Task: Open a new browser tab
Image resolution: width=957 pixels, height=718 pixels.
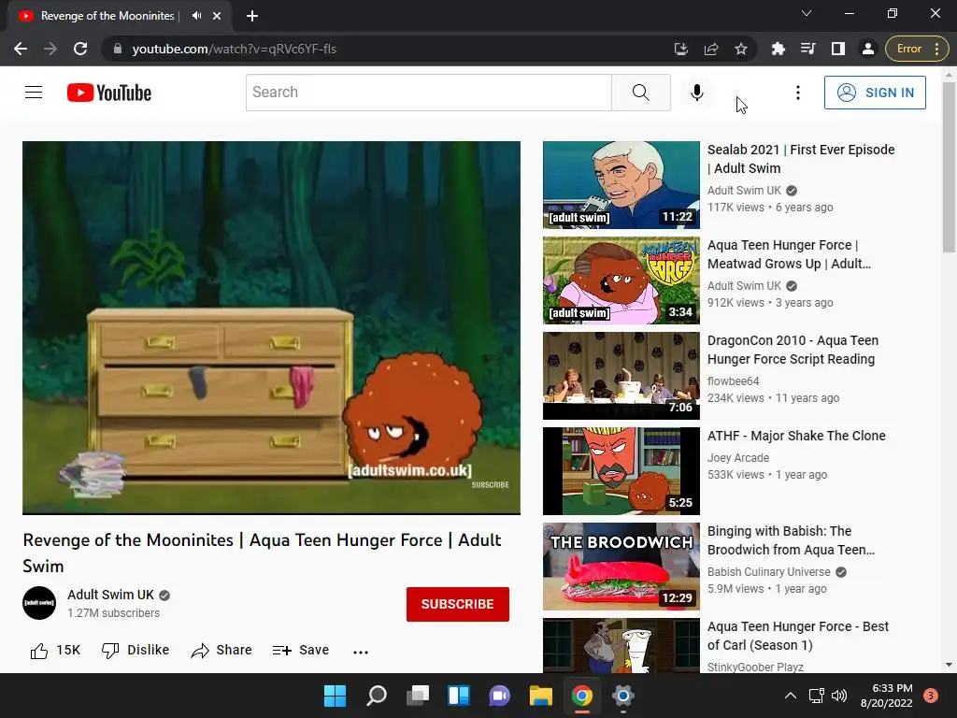Action: (x=252, y=16)
